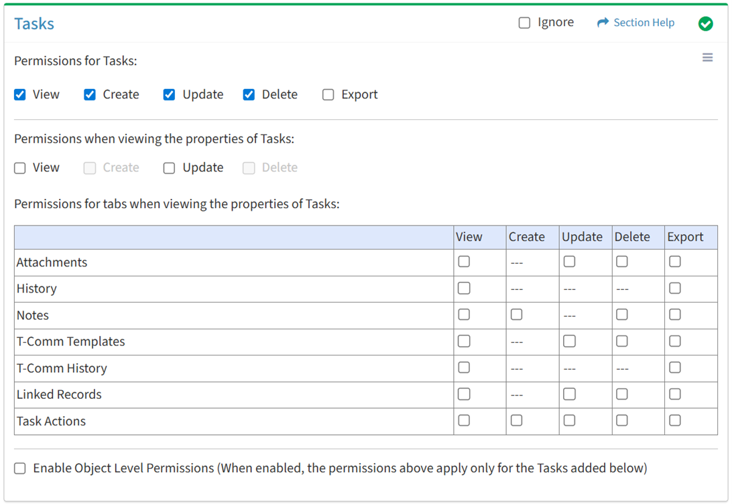Check Create for the Notes tab
Image resolution: width=732 pixels, height=504 pixels.
[x=516, y=315]
